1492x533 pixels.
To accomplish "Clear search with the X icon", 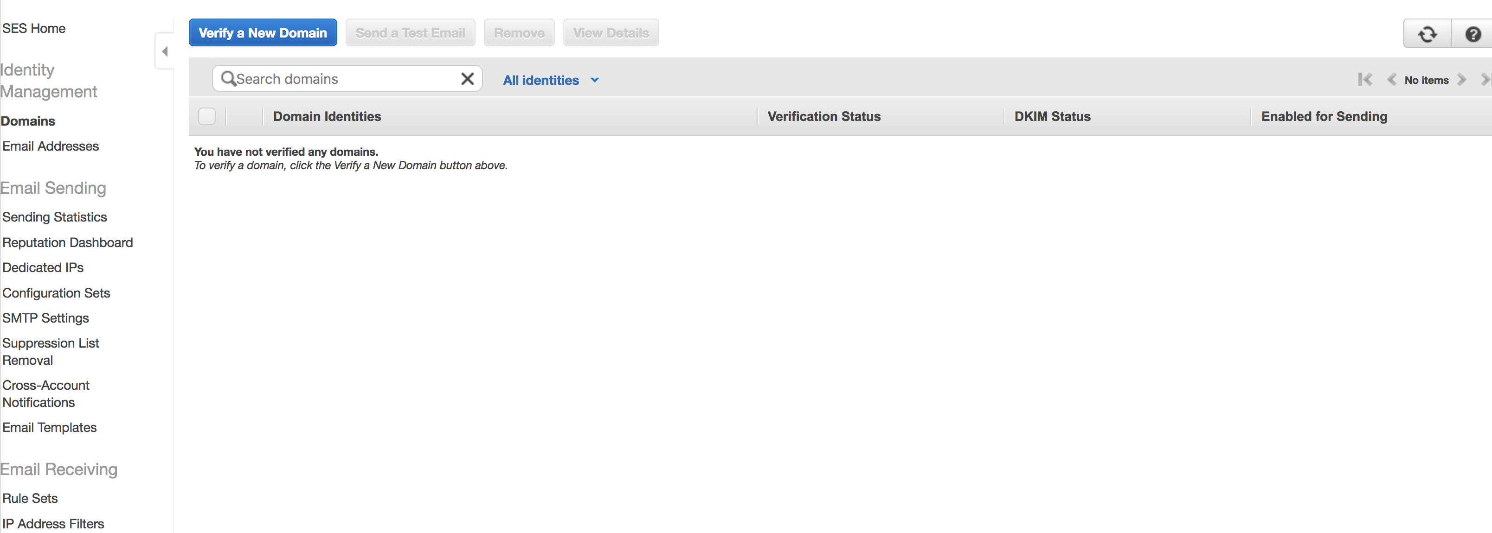I will (467, 79).
